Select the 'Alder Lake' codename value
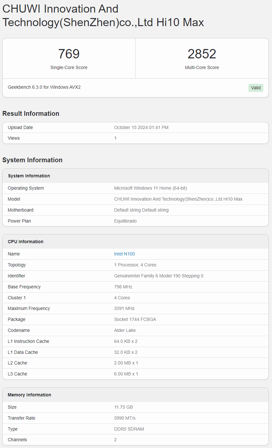The height and width of the screenshot is (448, 272). coord(125,330)
